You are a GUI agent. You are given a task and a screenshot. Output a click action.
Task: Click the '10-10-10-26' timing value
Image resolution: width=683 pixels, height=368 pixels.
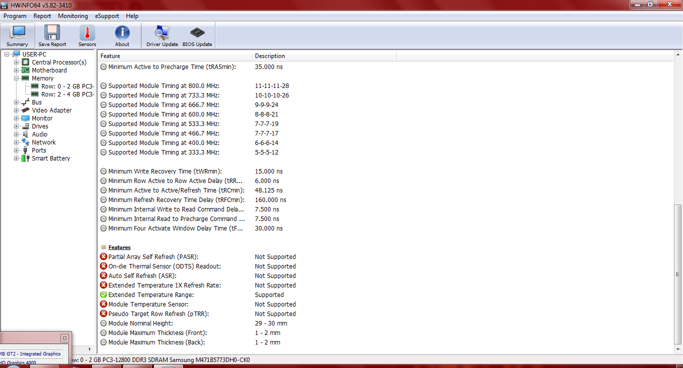pyautogui.click(x=272, y=95)
